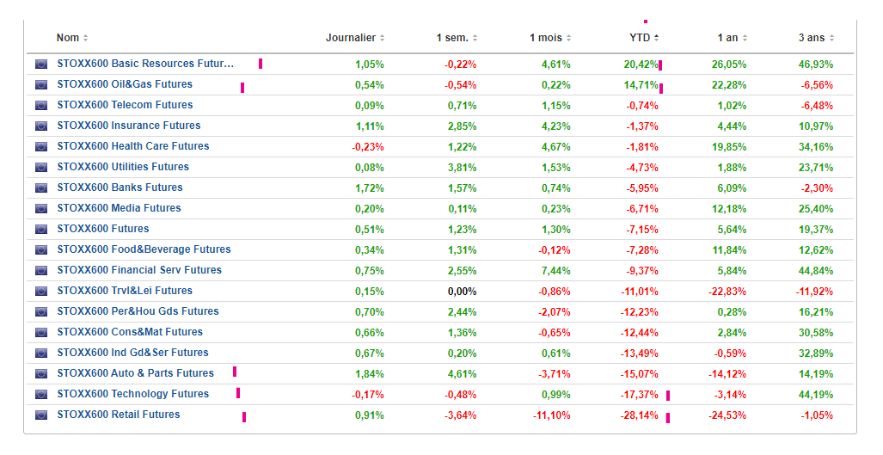The height and width of the screenshot is (455, 883).
Task: Sort the table by Nom column
Action: point(72,38)
